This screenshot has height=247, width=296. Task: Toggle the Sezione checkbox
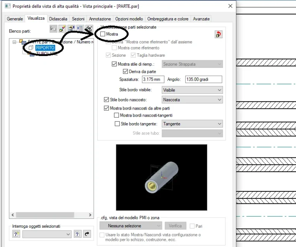click(108, 55)
